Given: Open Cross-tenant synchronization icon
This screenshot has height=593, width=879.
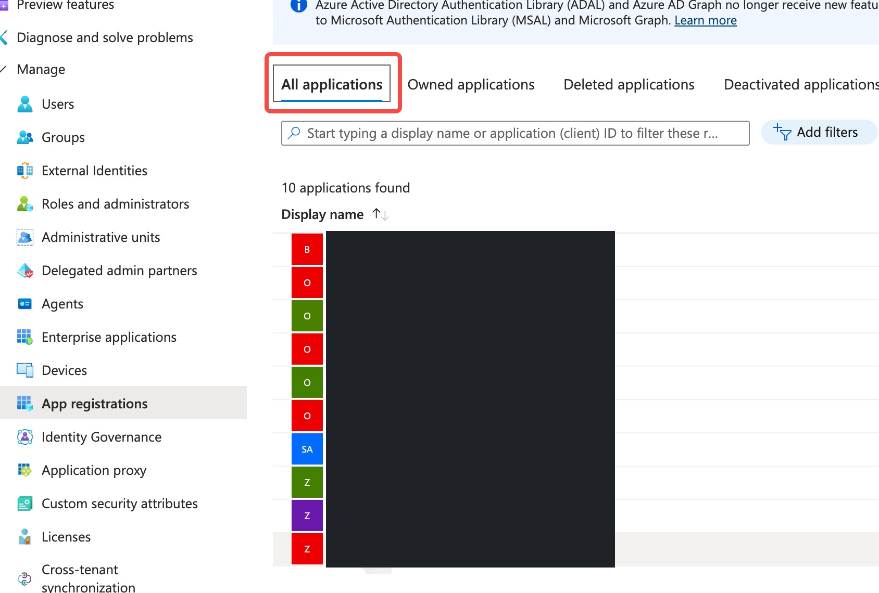Looking at the screenshot, I should click(25, 578).
